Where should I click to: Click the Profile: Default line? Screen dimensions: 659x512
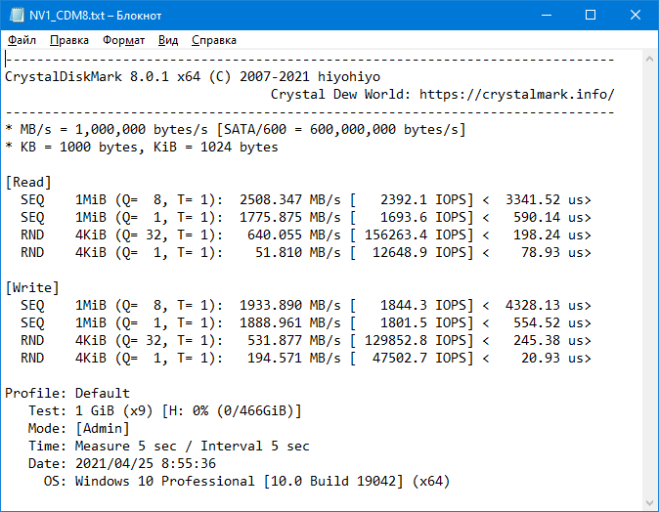[x=67, y=393]
